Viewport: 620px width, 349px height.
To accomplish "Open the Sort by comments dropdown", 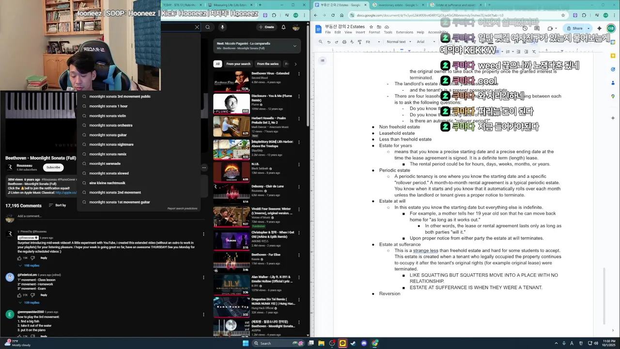I will coord(58,206).
